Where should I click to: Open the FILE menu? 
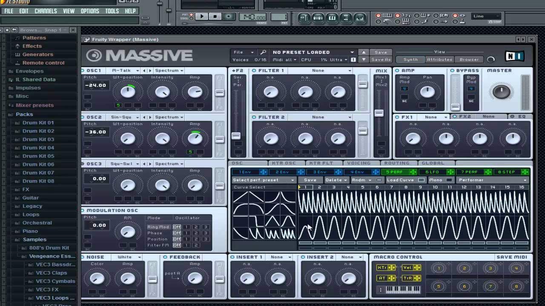point(9,11)
